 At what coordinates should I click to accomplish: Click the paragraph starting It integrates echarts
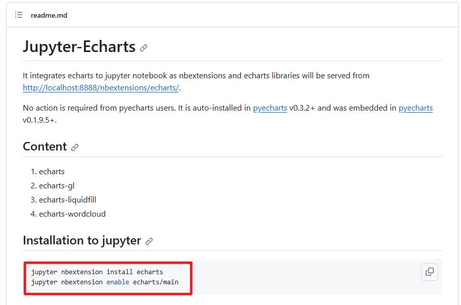196,82
